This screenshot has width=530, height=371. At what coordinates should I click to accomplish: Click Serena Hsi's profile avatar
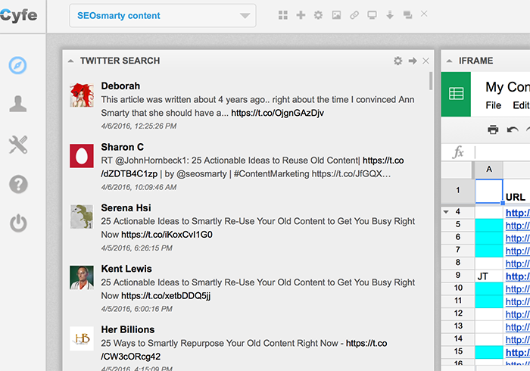[x=81, y=217]
